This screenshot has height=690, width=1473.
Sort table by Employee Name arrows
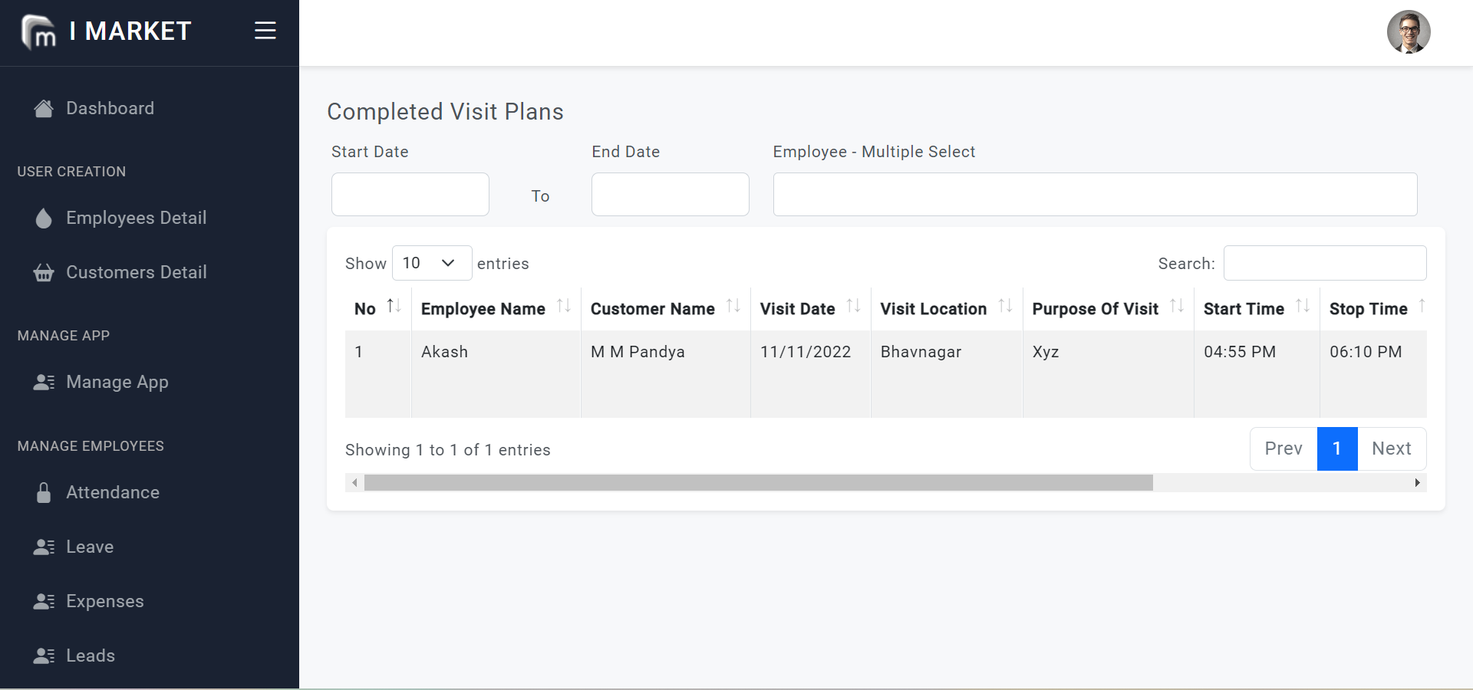click(564, 307)
